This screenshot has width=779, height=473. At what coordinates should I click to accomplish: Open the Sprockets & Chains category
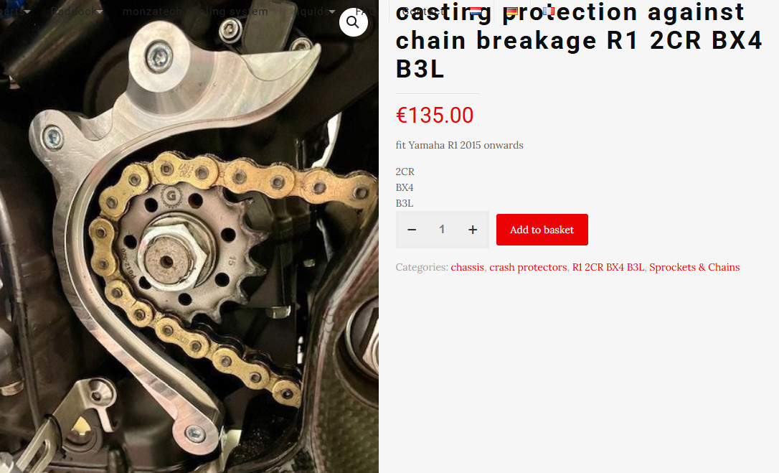(x=694, y=267)
